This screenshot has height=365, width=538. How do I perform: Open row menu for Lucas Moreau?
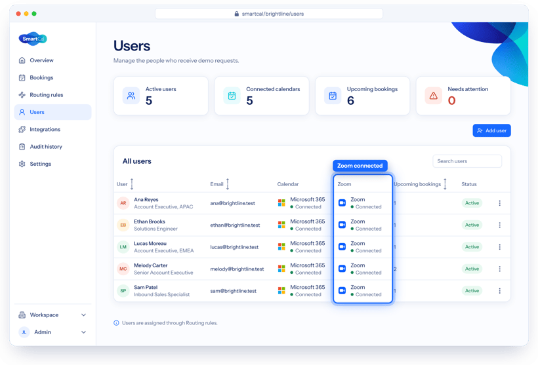click(x=499, y=247)
